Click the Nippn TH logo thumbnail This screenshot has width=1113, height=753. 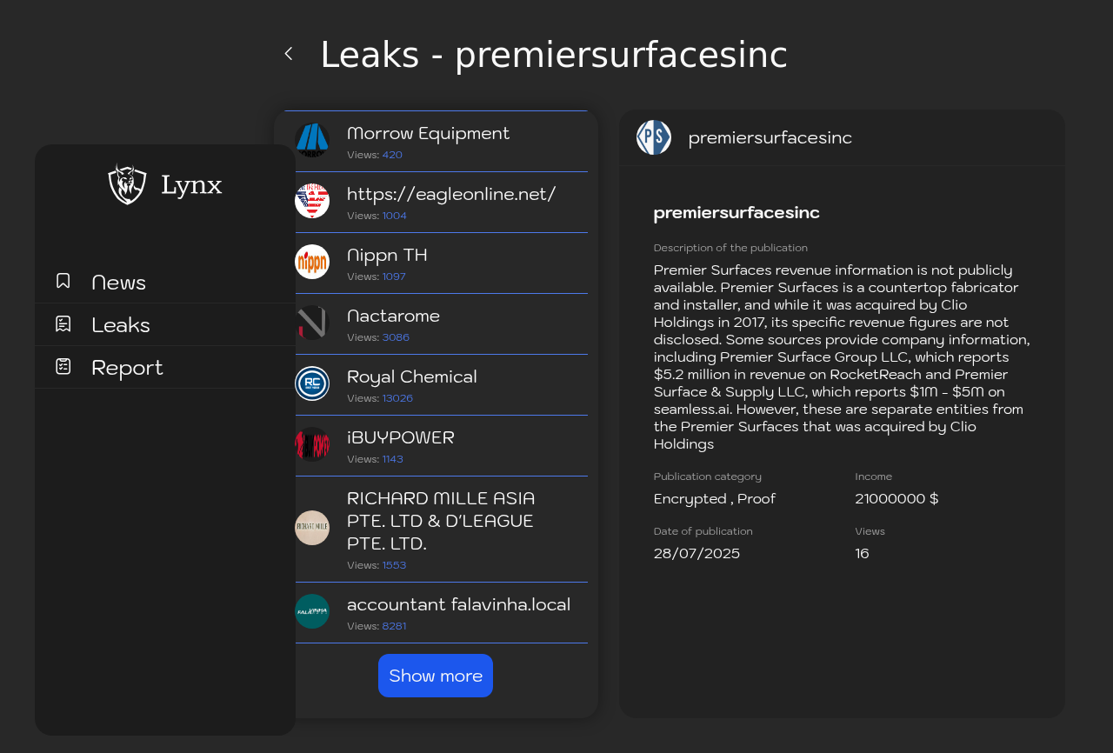tap(312, 262)
